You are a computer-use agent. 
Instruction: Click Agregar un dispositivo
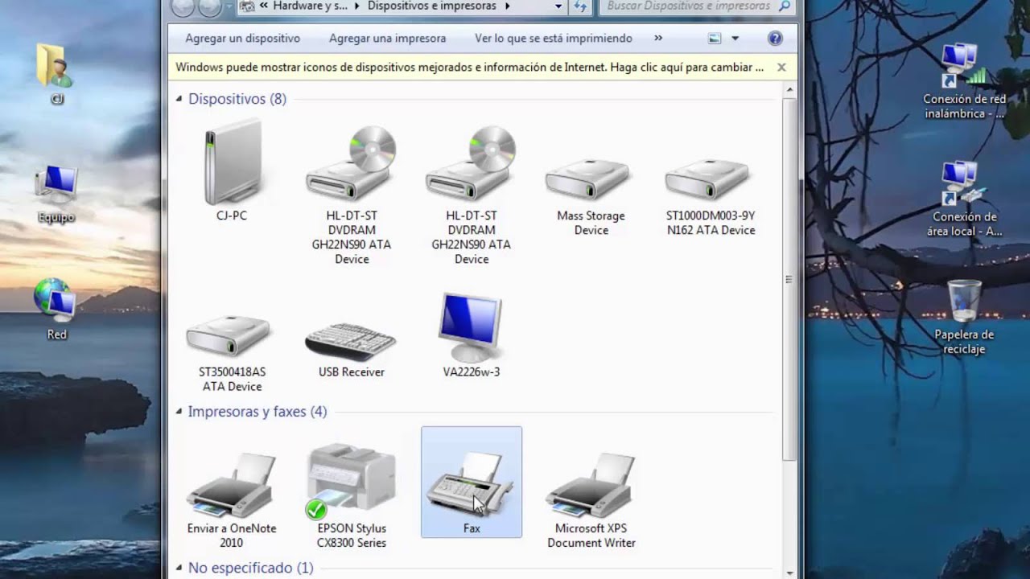242,38
